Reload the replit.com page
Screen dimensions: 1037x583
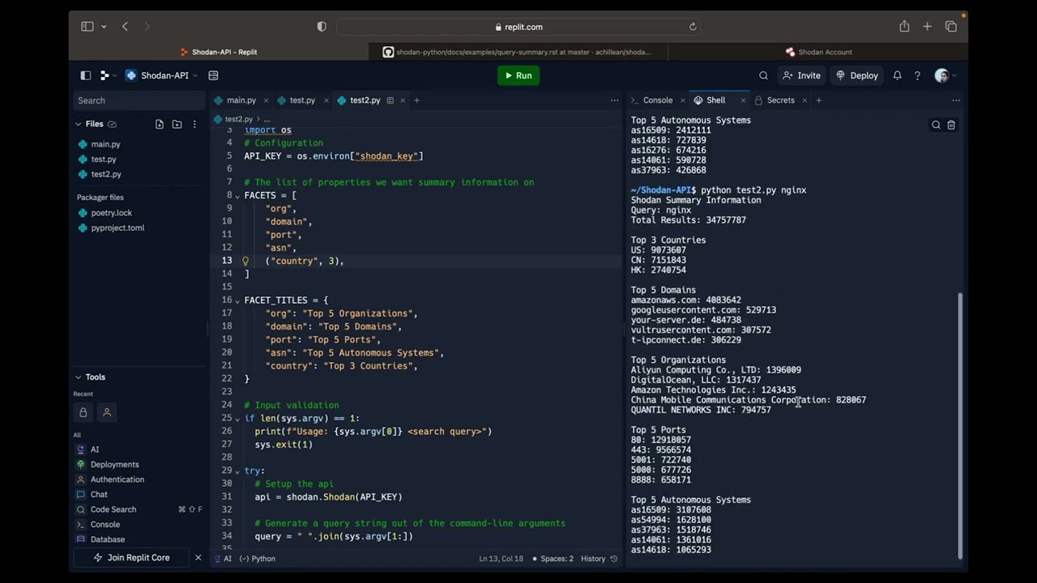pos(693,27)
